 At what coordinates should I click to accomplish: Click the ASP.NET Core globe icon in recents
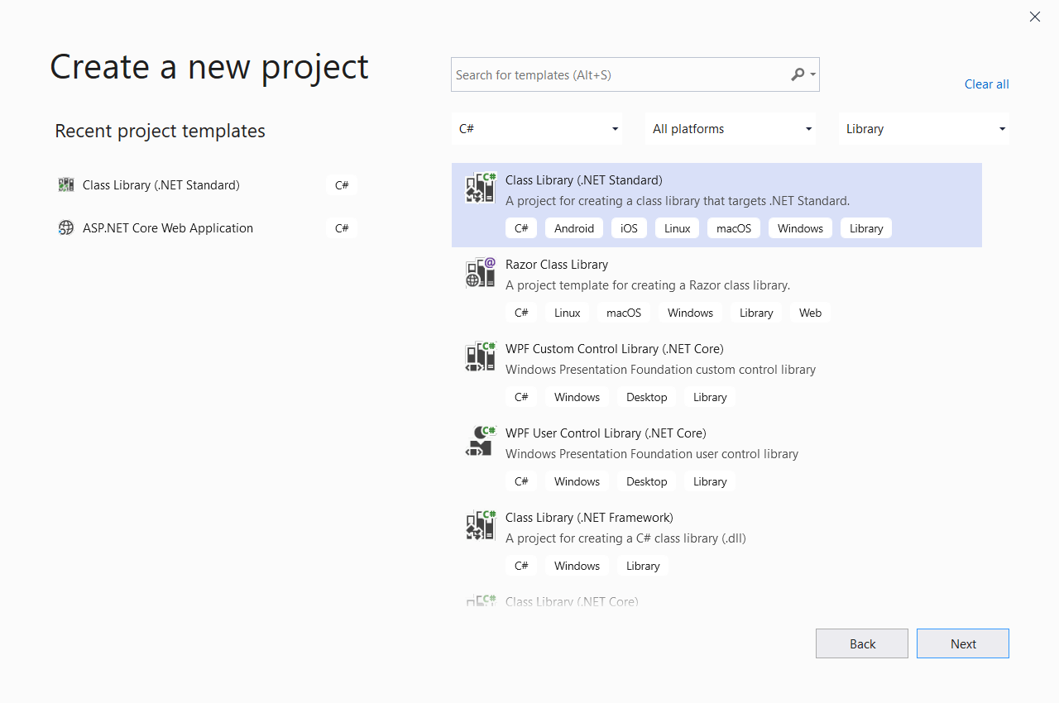(66, 227)
